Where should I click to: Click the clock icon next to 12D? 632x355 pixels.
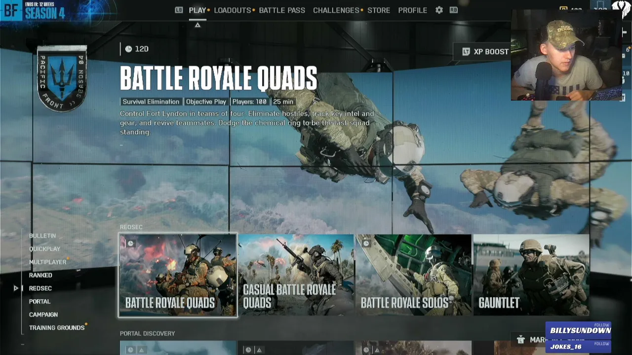128,49
